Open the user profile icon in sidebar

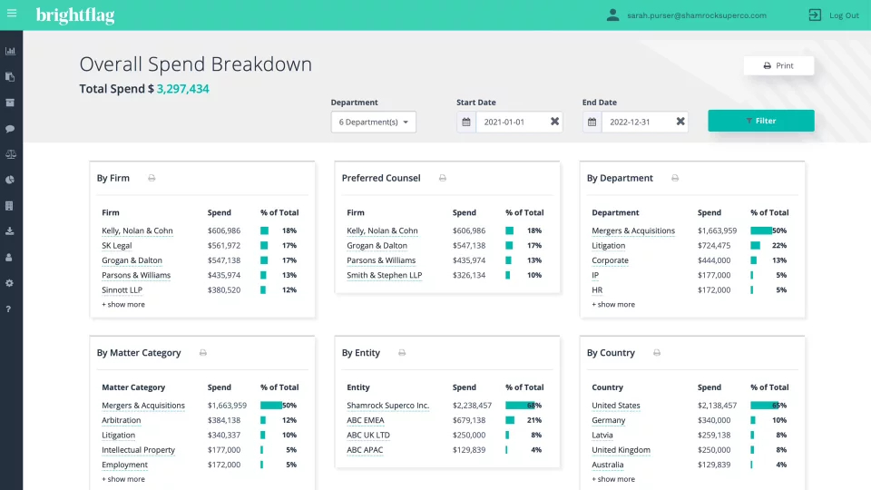pyautogui.click(x=9, y=257)
